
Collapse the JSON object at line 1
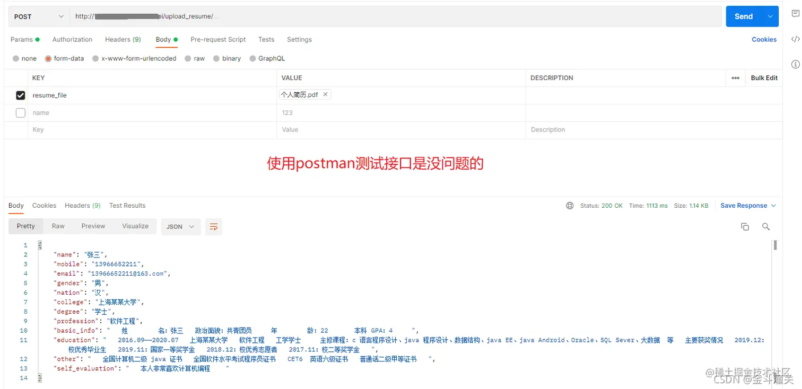[x=40, y=245]
